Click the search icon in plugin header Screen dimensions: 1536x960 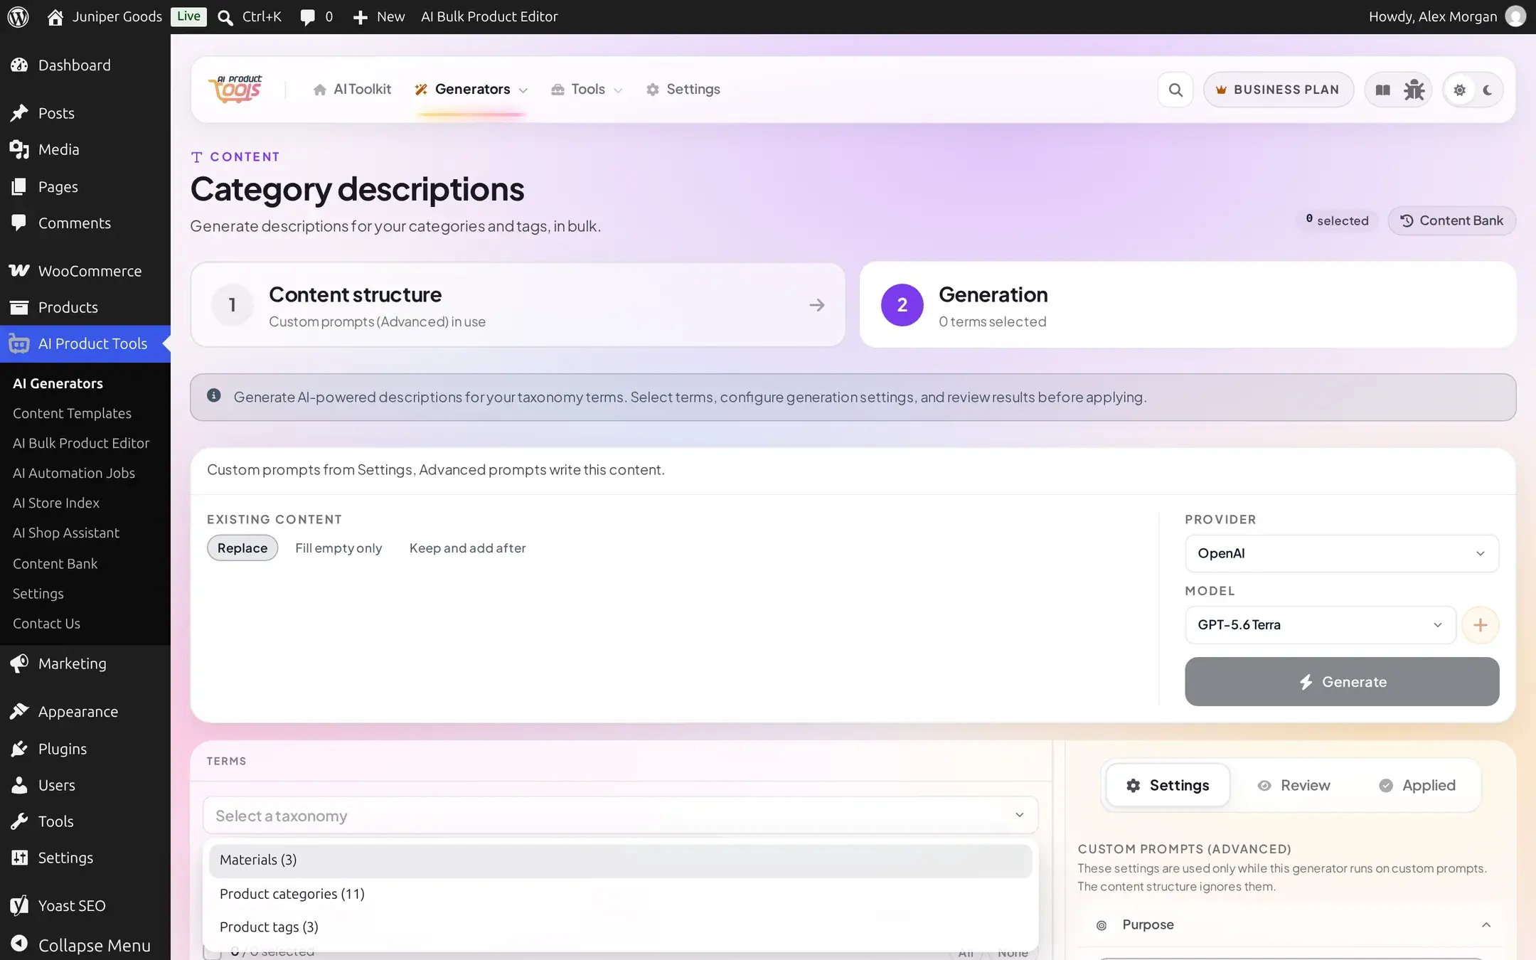(1175, 90)
